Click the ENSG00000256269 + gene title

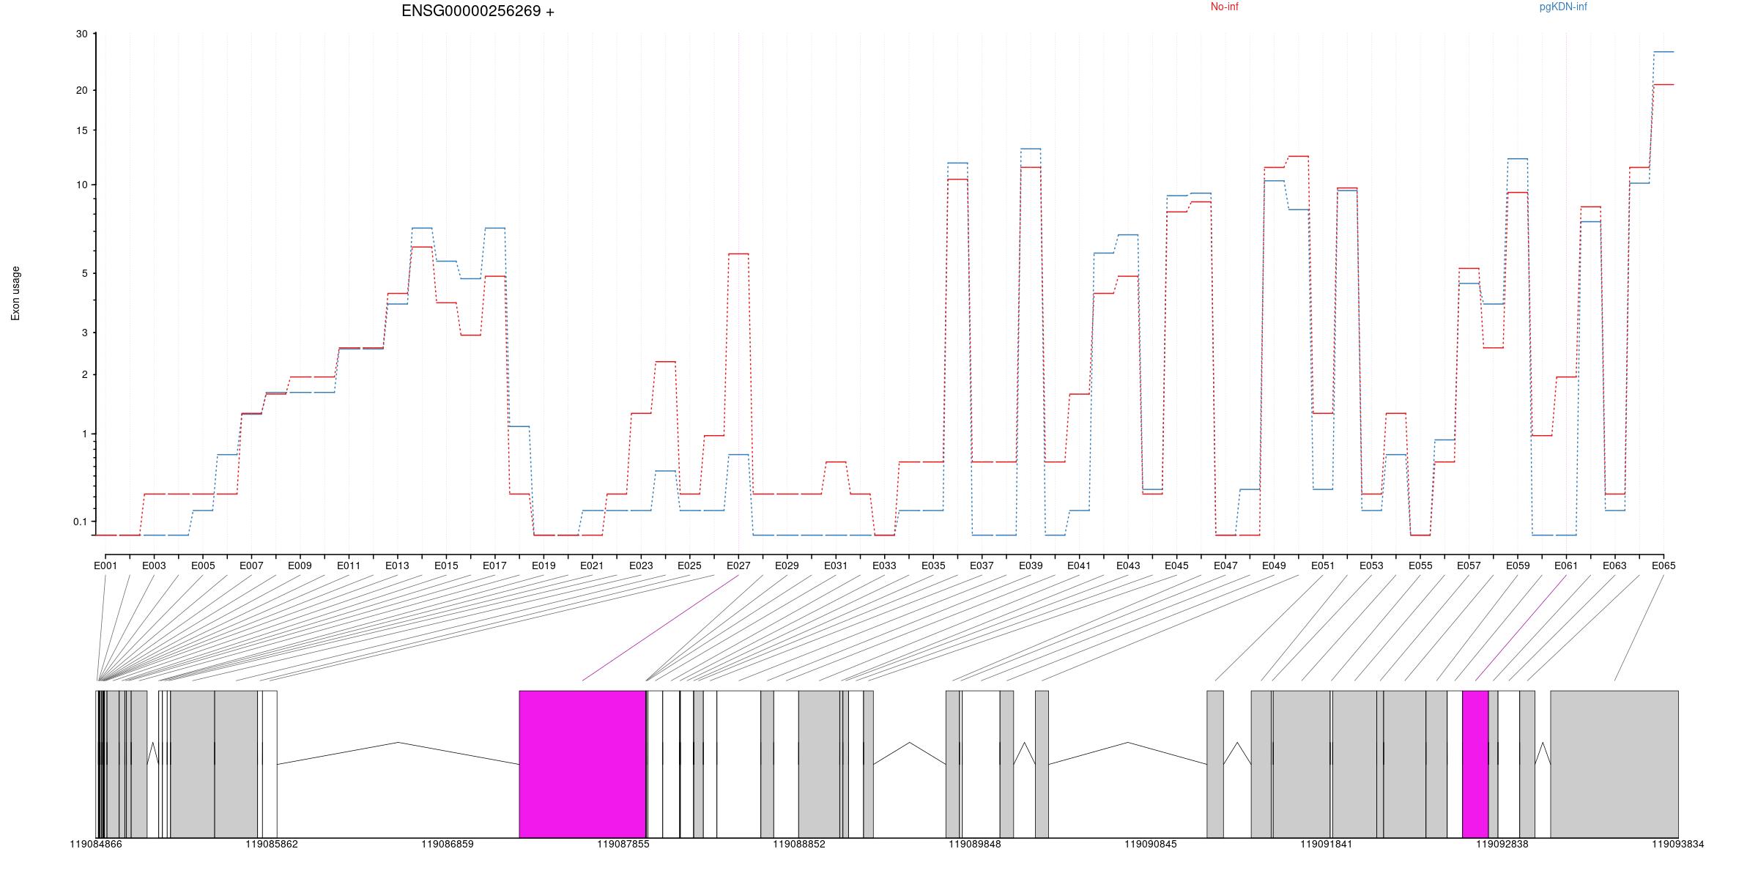point(478,12)
